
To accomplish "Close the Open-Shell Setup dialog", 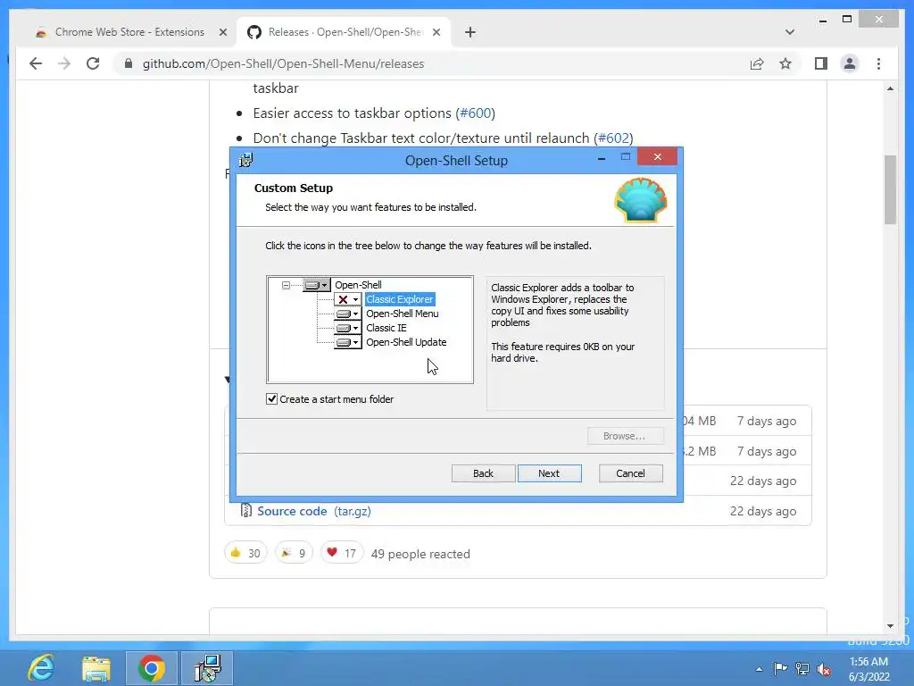I will click(x=658, y=157).
